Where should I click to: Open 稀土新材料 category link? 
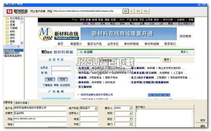click(x=138, y=68)
